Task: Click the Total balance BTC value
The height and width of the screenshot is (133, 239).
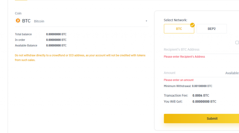Action: pos(56,34)
